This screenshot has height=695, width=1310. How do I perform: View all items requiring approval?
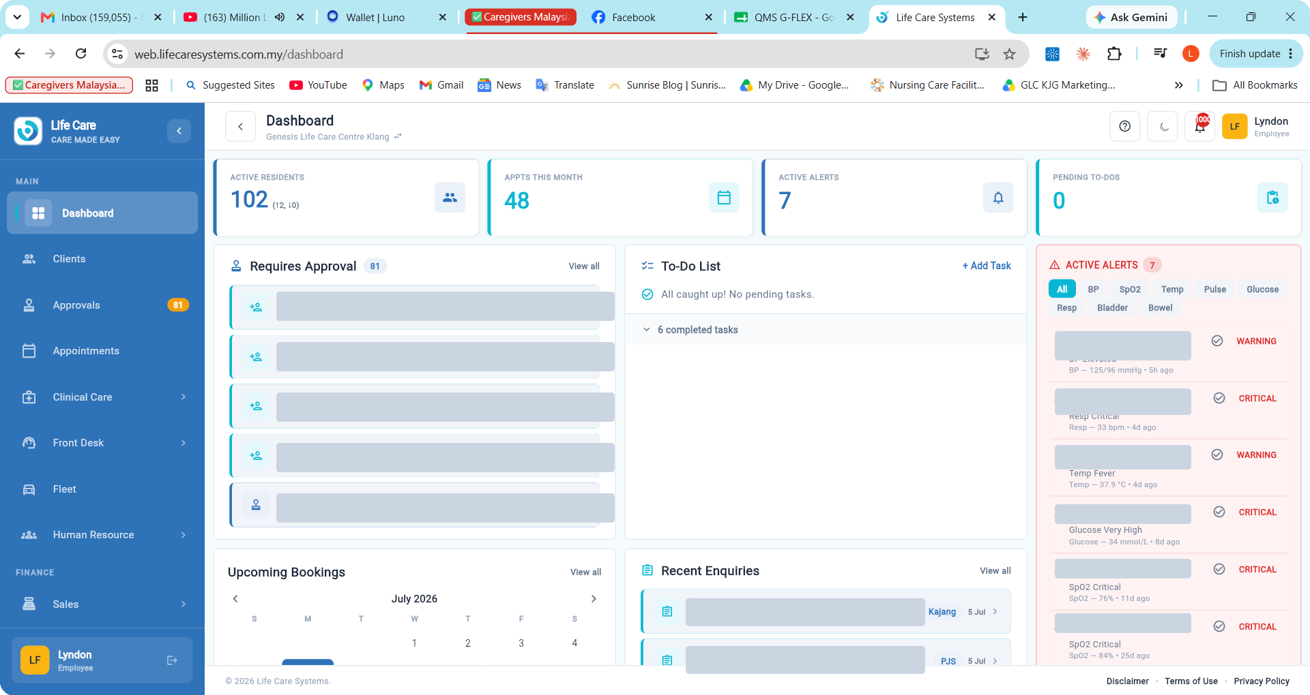tap(584, 266)
